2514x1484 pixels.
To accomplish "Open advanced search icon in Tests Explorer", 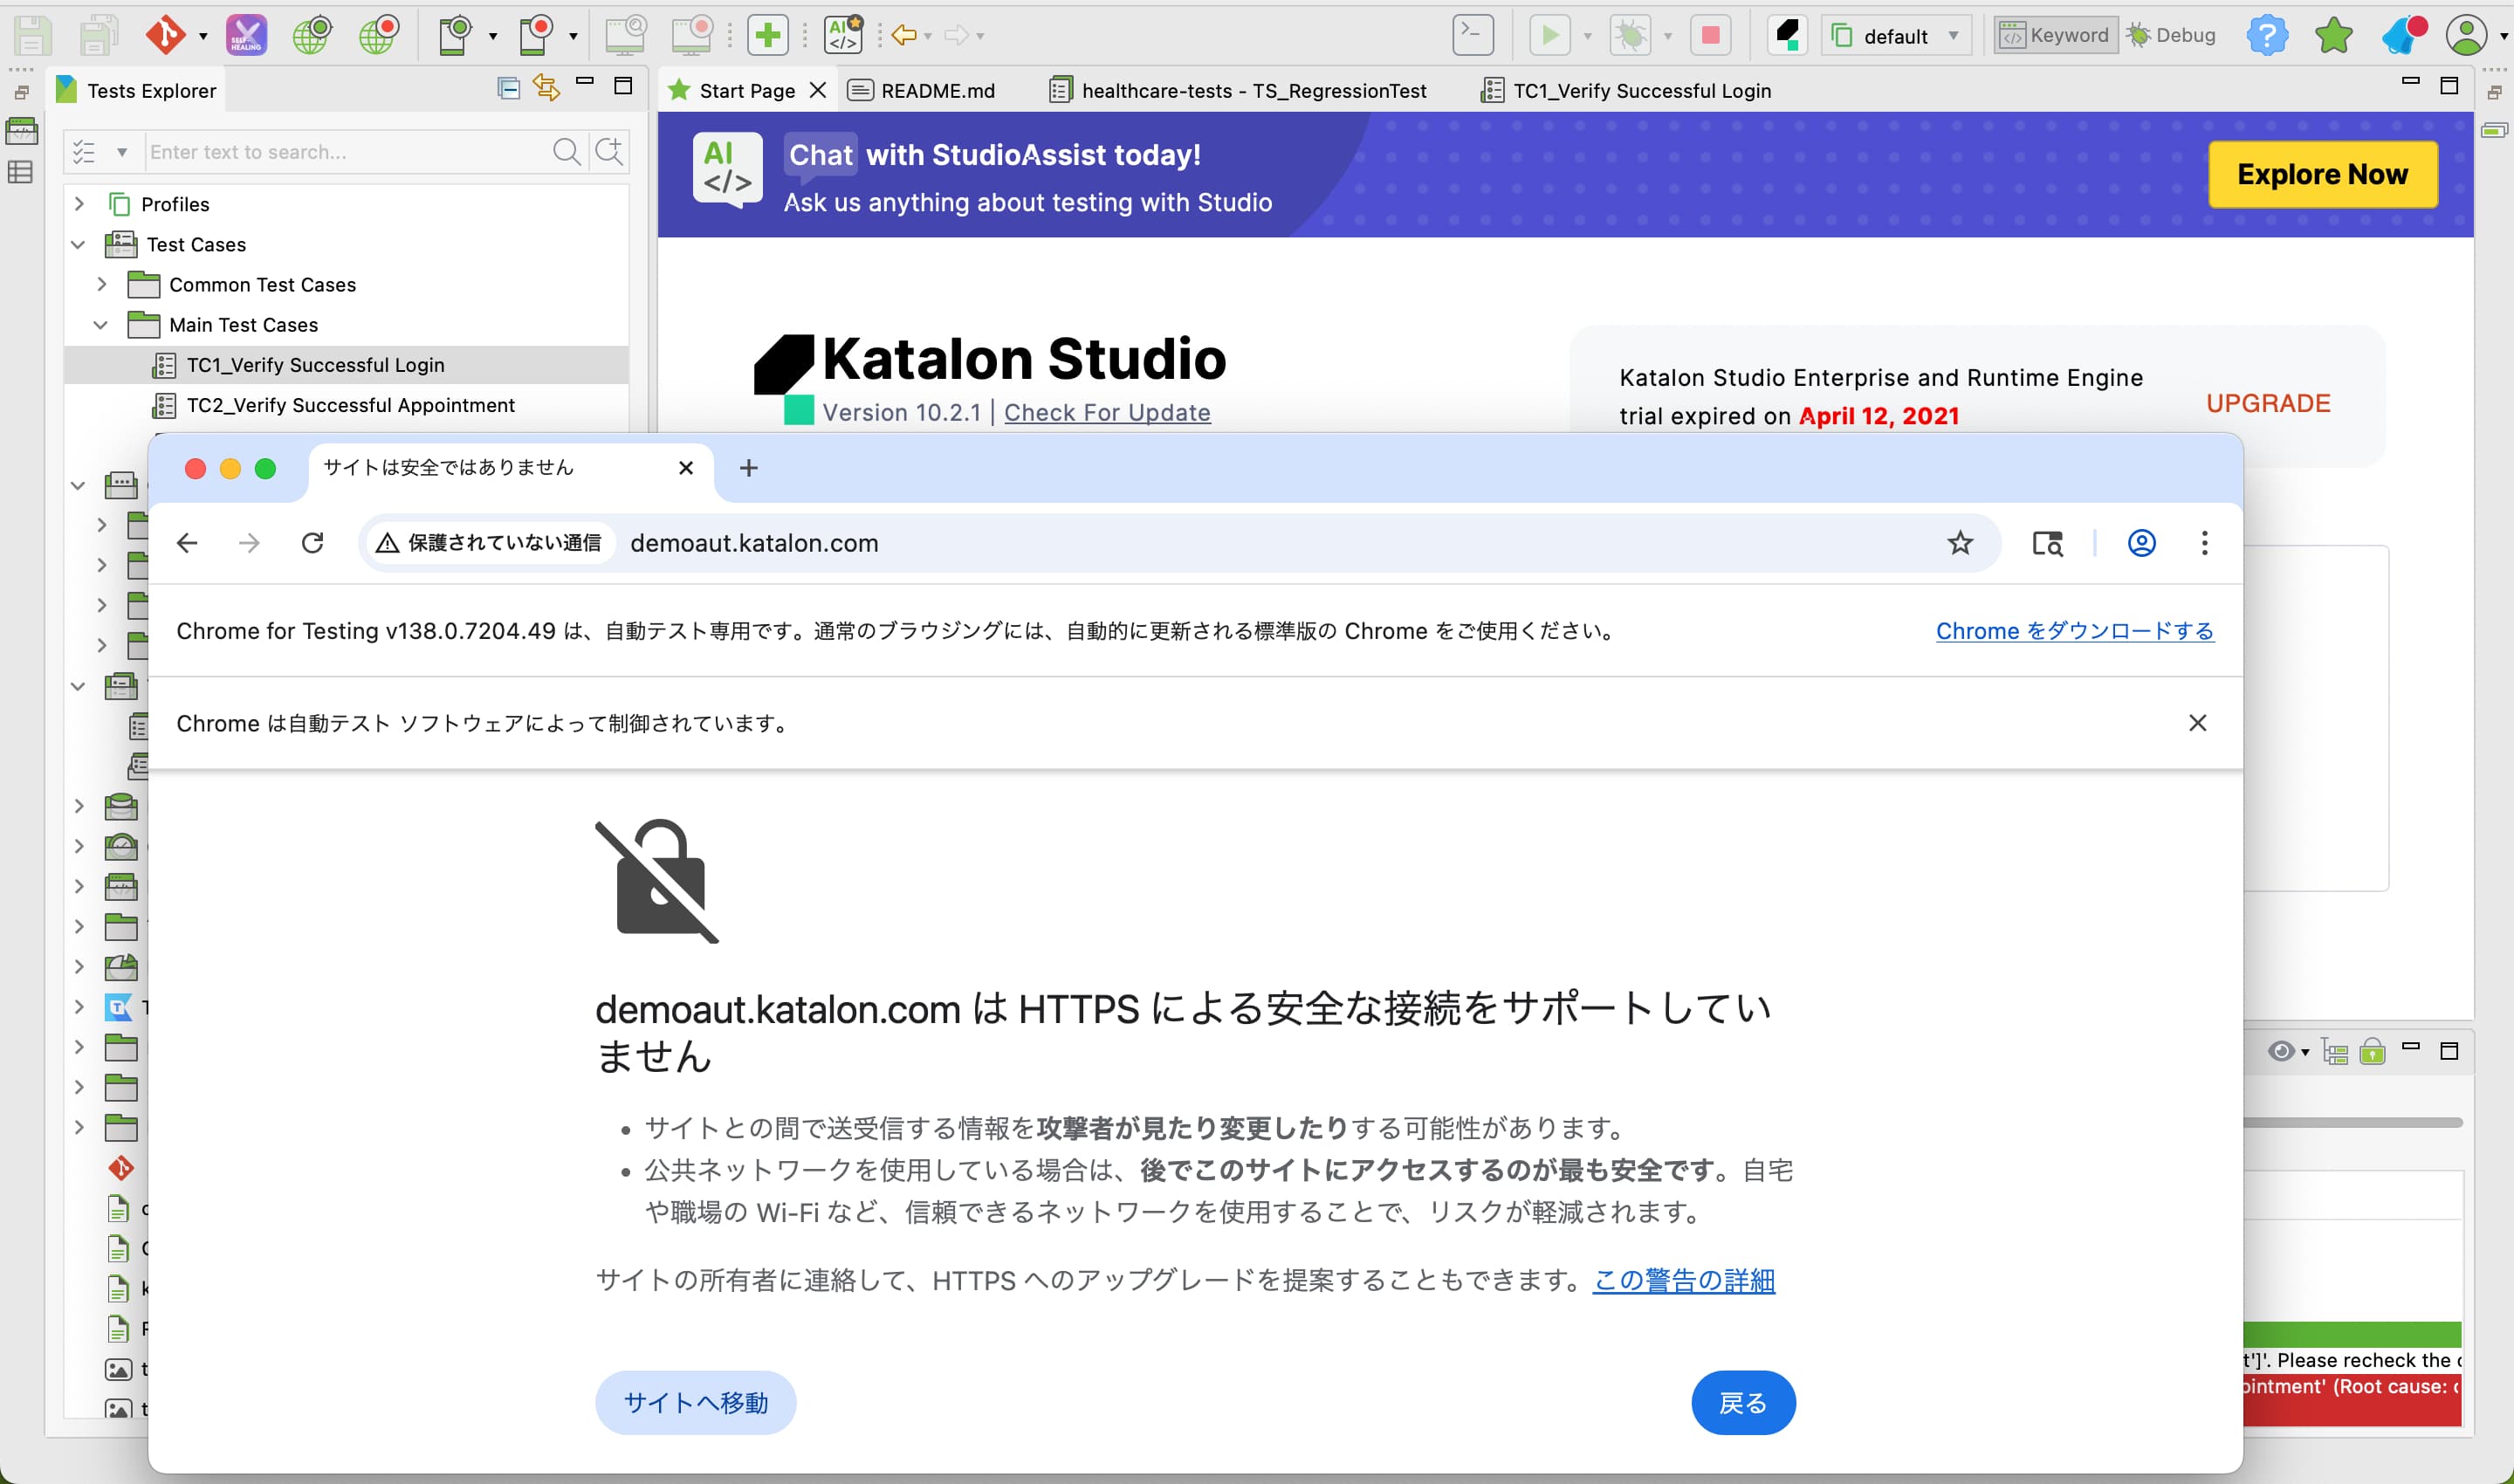I will (x=608, y=151).
